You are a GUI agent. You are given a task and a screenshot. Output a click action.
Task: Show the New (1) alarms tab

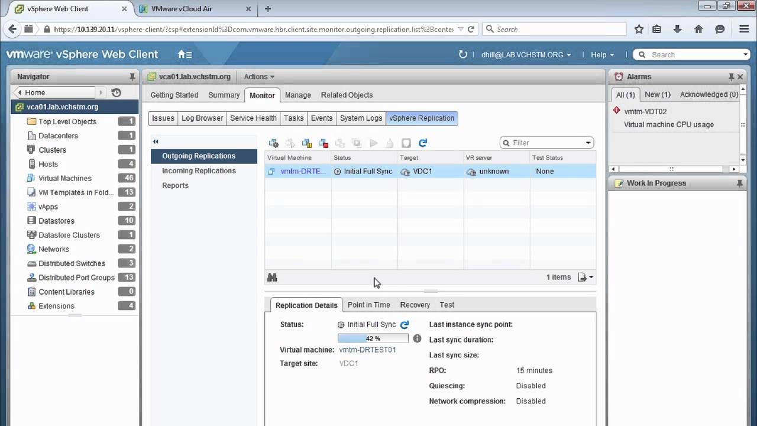coord(657,95)
